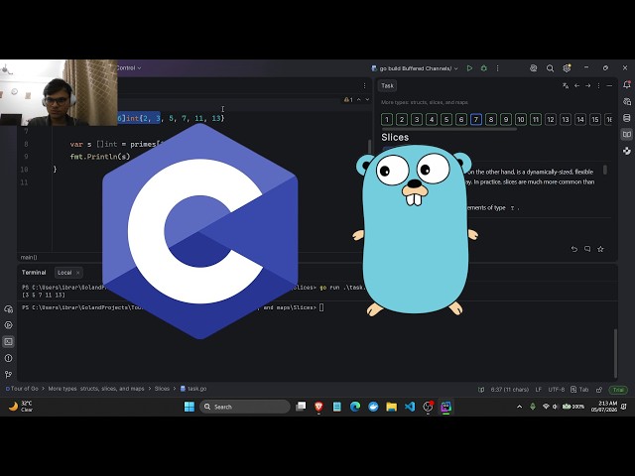This screenshot has height=476, width=635.
Task: Toggle read-only lock icon in status bar
Action: pos(599,390)
